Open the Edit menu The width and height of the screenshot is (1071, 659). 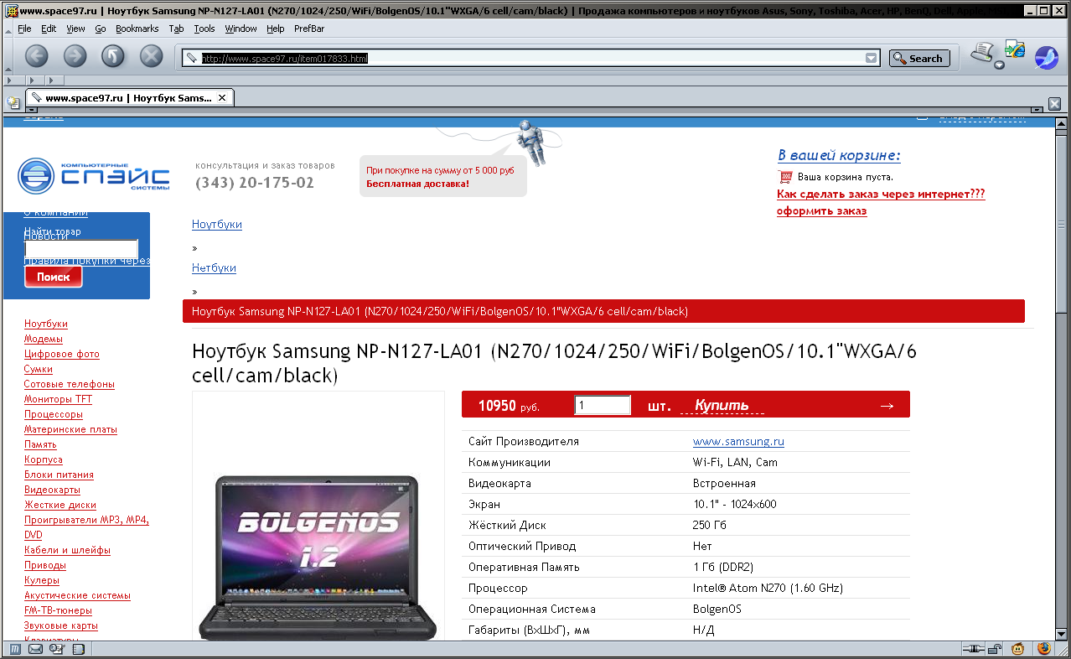click(x=49, y=29)
